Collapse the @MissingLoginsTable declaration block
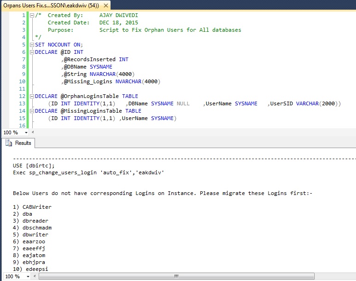The image size is (356, 281). [x=31, y=111]
